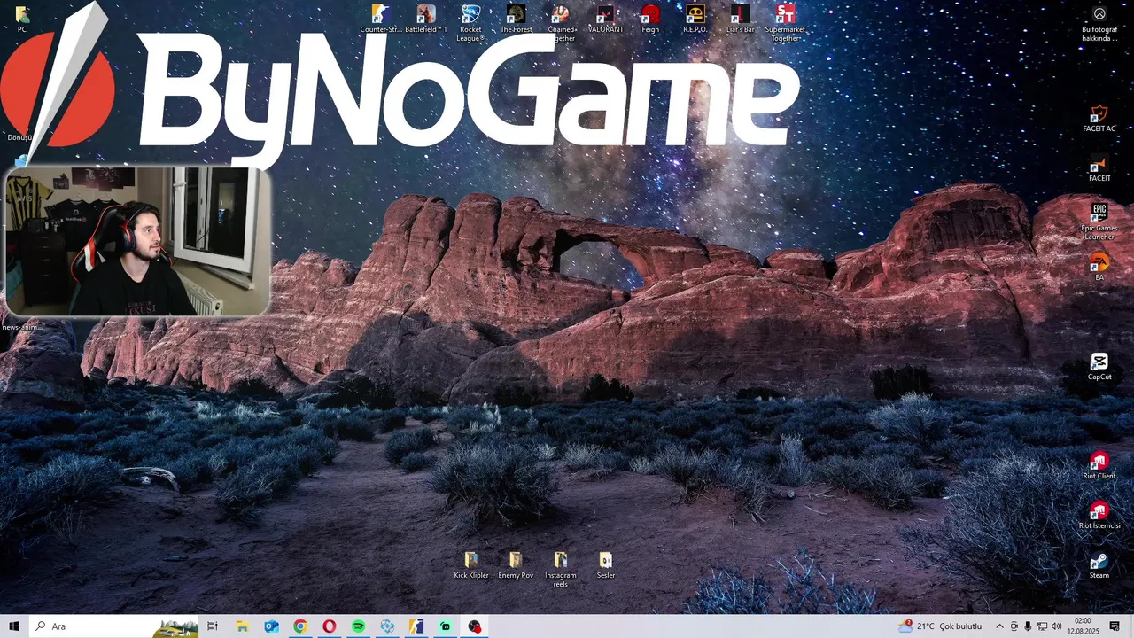Open Google Chrome from the taskbar
1134x638 pixels.
point(300,626)
